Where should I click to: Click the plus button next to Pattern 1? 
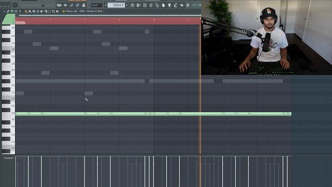coord(127,5)
